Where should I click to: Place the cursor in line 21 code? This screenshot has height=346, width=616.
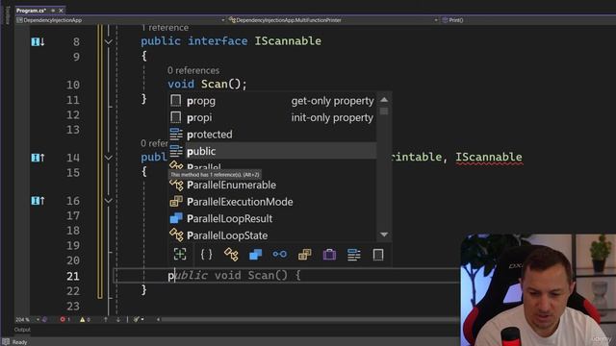pyautogui.click(x=234, y=276)
